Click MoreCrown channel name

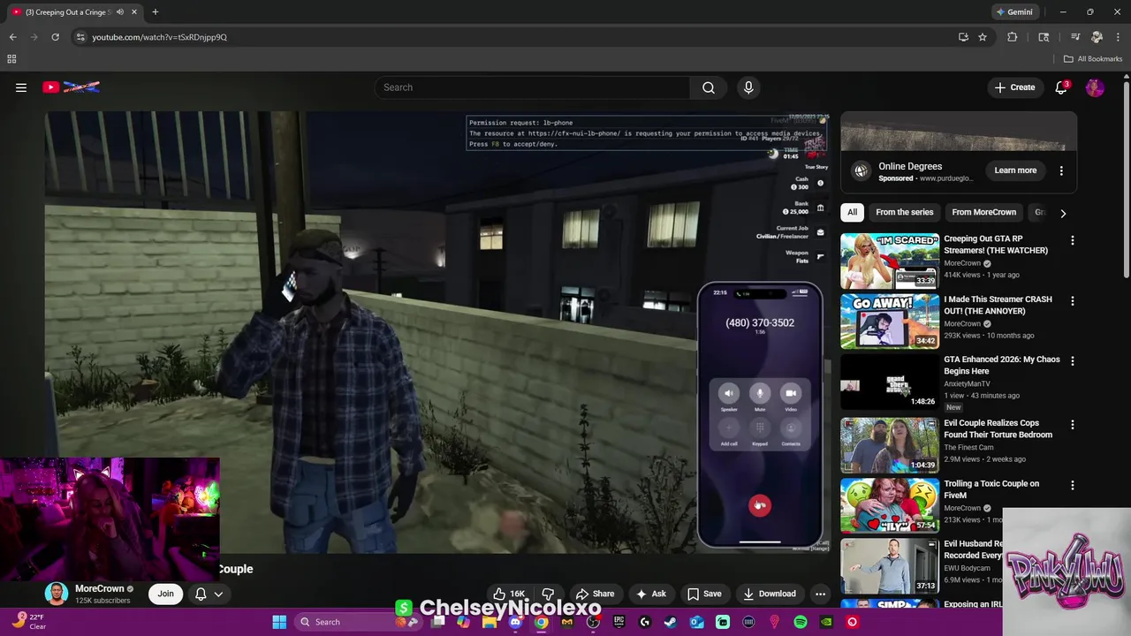click(99, 588)
